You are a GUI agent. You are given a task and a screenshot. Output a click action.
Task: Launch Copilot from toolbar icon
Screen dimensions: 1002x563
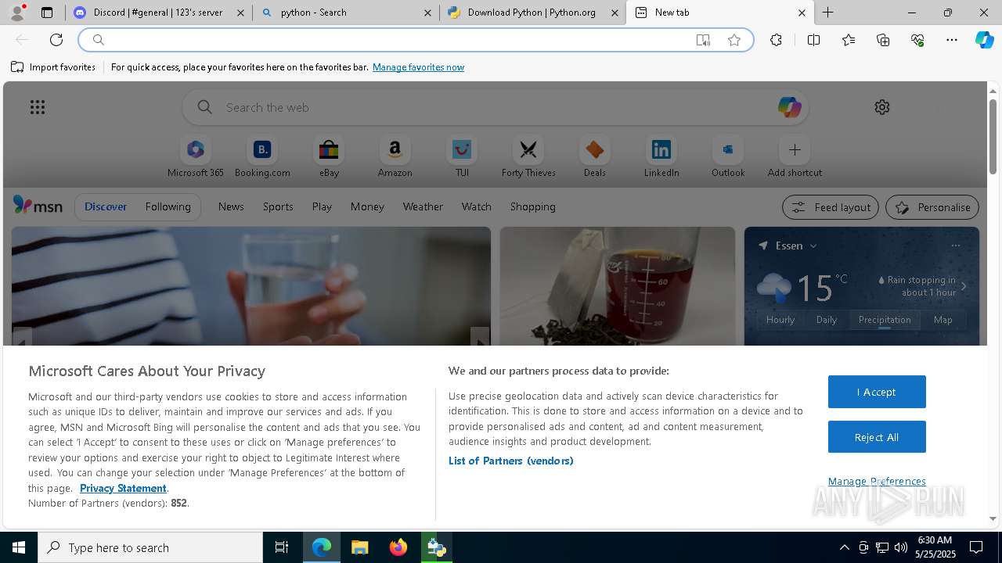[984, 40]
